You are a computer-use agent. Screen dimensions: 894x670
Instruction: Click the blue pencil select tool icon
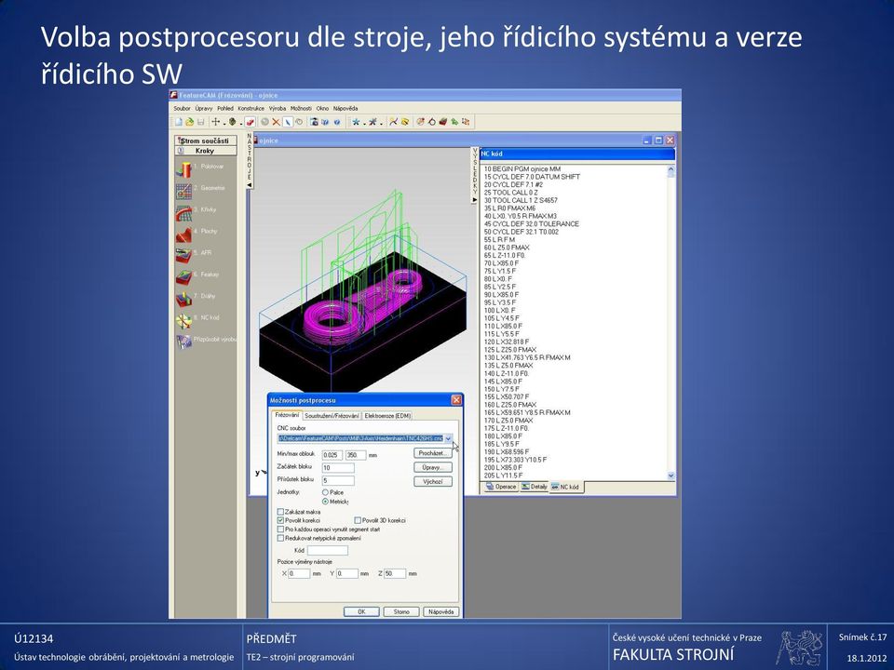pyautogui.click(x=288, y=122)
